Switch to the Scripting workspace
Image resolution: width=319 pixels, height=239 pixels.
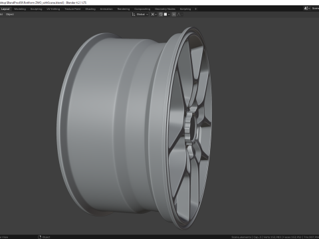185,9
